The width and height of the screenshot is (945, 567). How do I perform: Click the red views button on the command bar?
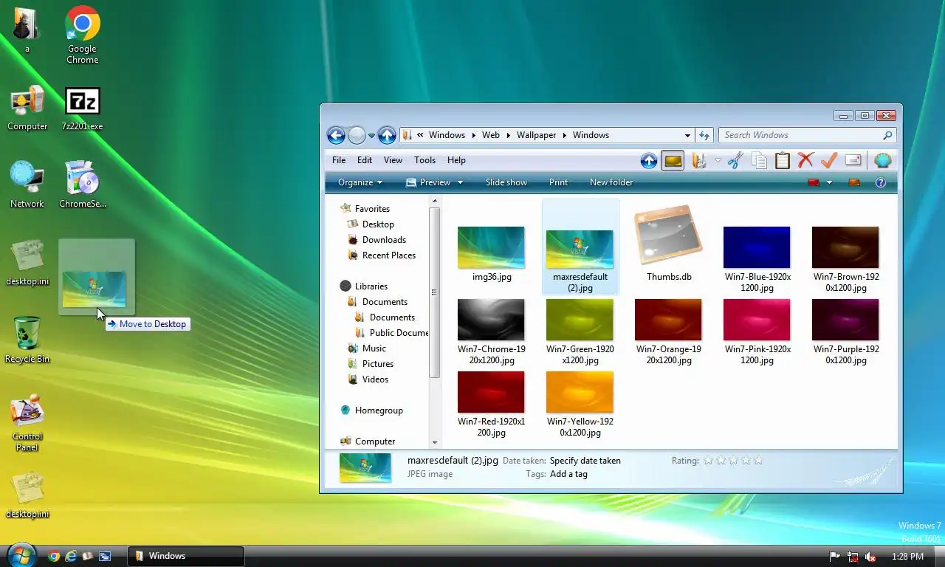814,182
